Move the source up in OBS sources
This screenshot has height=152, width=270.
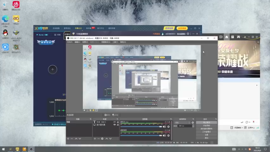click(x=107, y=138)
